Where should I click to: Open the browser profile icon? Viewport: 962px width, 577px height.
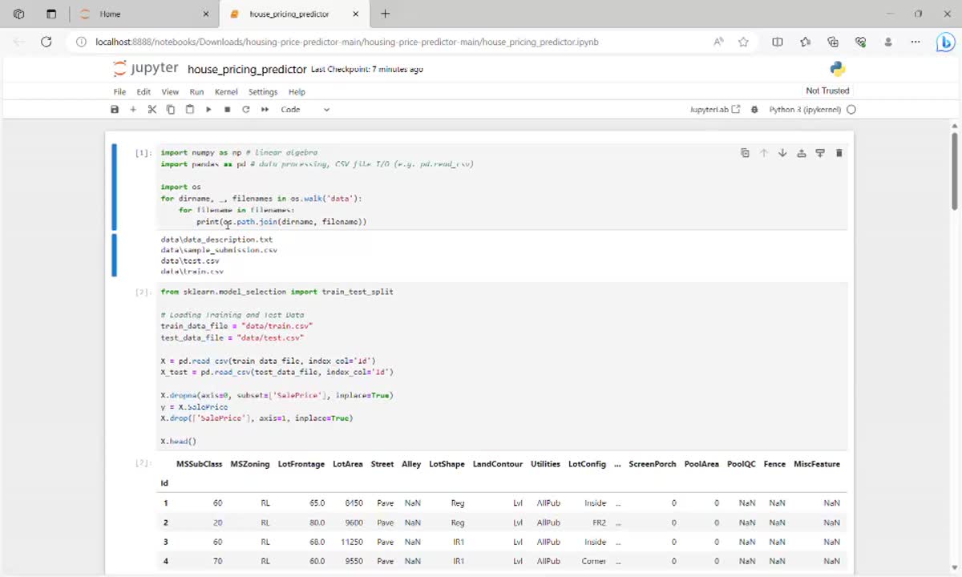(888, 42)
